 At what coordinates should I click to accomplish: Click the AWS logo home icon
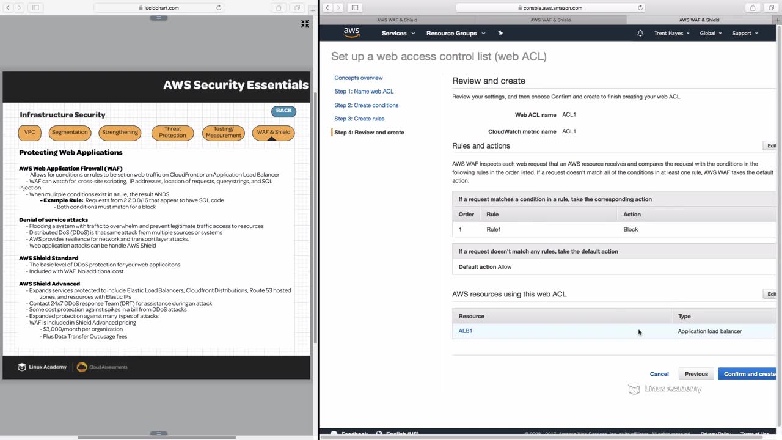351,32
